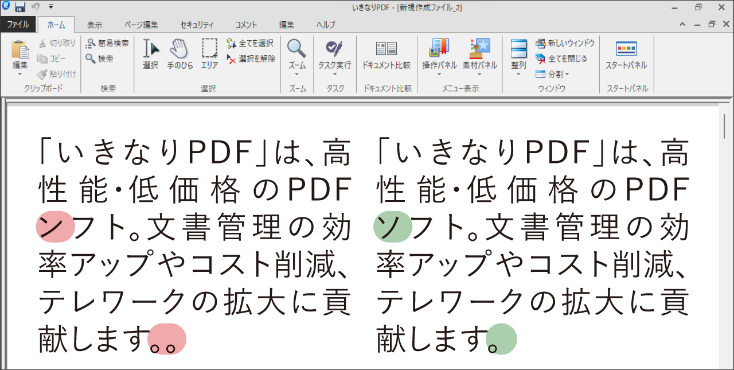Open the ページ編集 tab
The width and height of the screenshot is (734, 370).
point(141,25)
